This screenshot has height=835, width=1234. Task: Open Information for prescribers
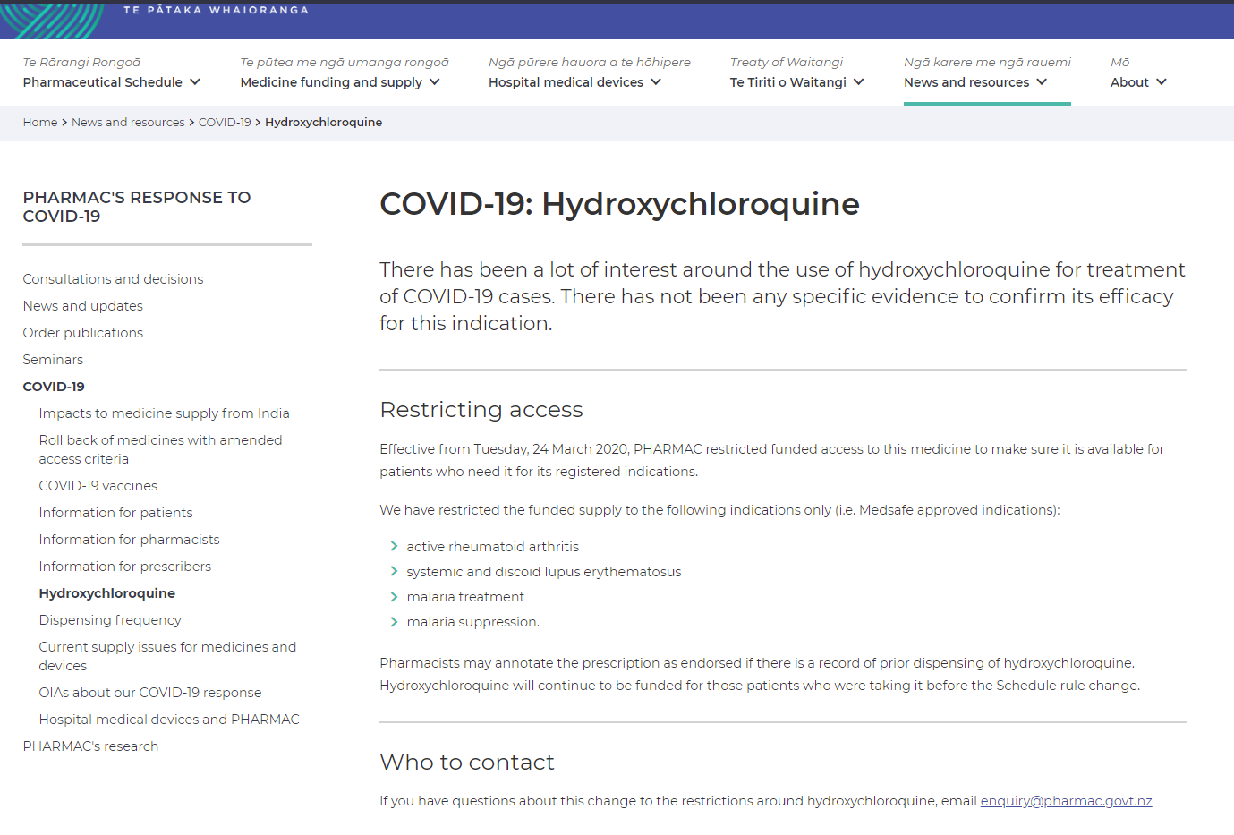coord(125,567)
